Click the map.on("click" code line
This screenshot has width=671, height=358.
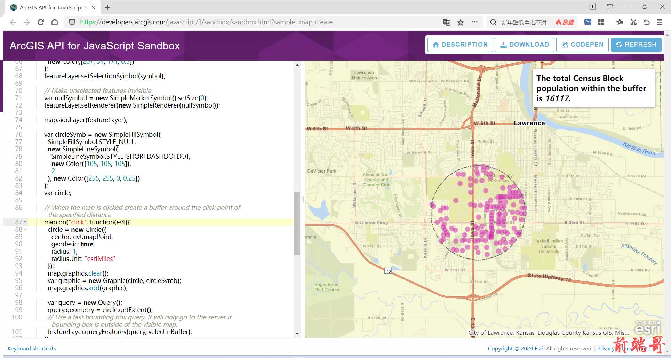[x=87, y=222]
